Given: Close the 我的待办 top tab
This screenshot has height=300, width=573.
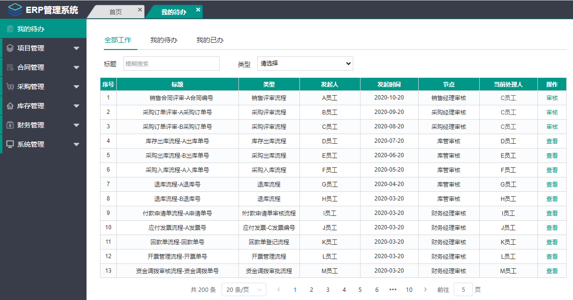Looking at the screenshot, I should tap(198, 10).
